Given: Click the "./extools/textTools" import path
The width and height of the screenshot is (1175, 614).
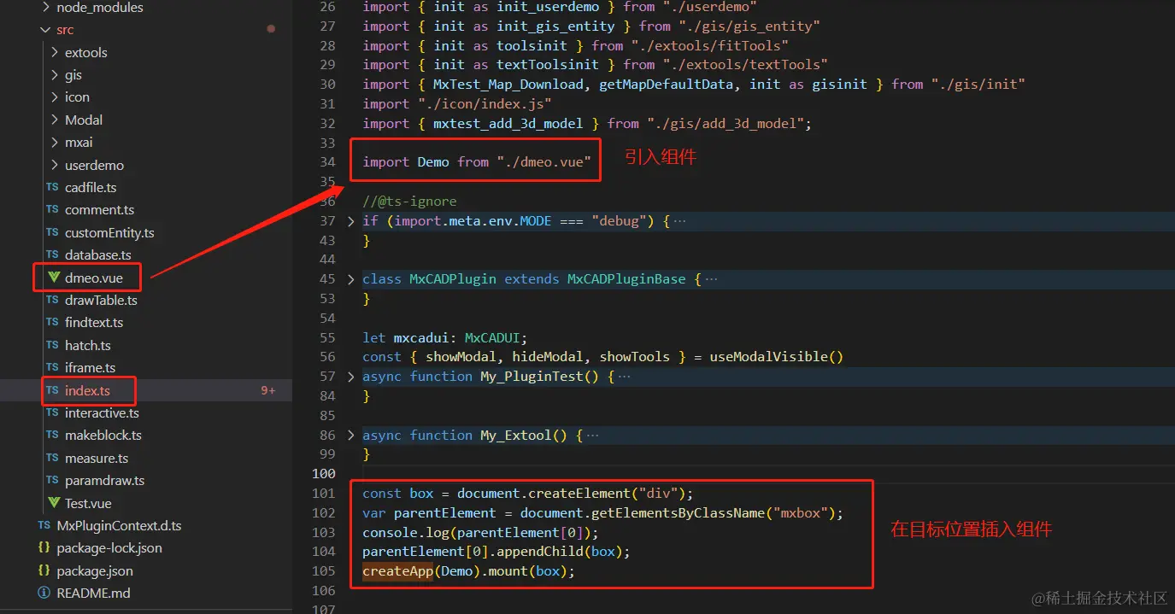Looking at the screenshot, I should point(745,65).
